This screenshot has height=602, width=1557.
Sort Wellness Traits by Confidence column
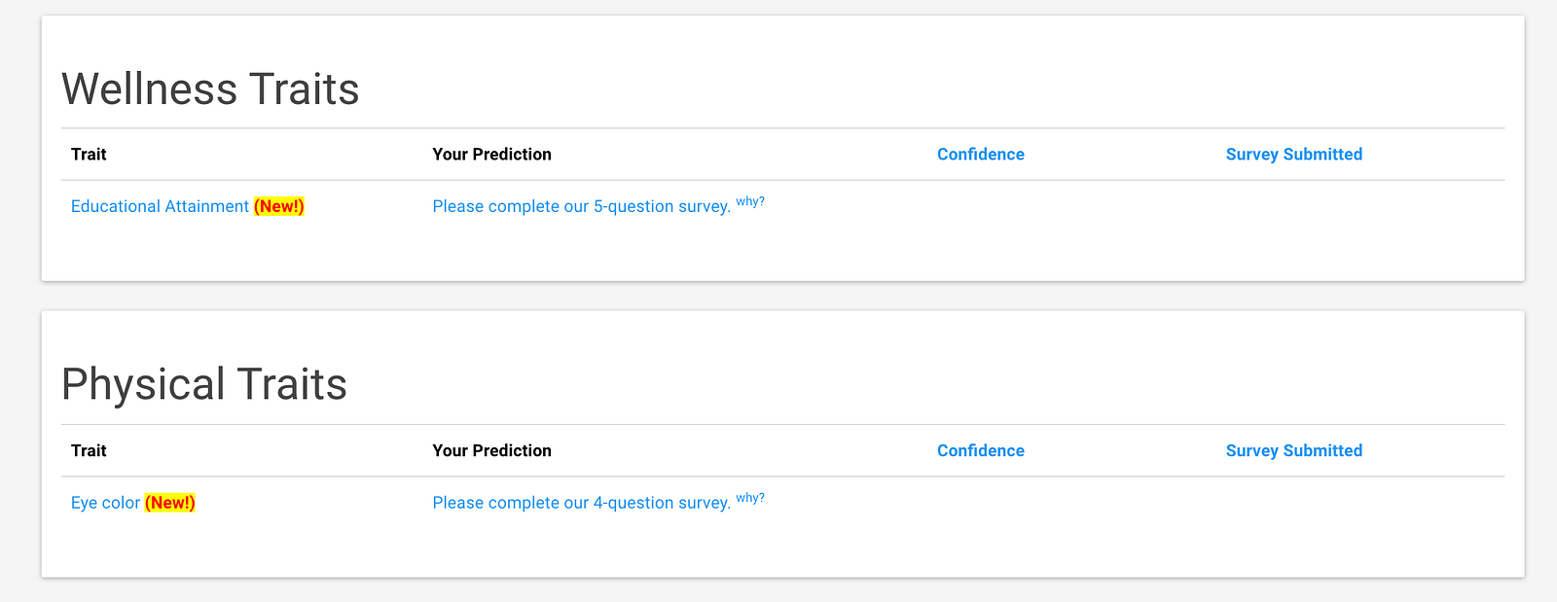click(x=980, y=154)
